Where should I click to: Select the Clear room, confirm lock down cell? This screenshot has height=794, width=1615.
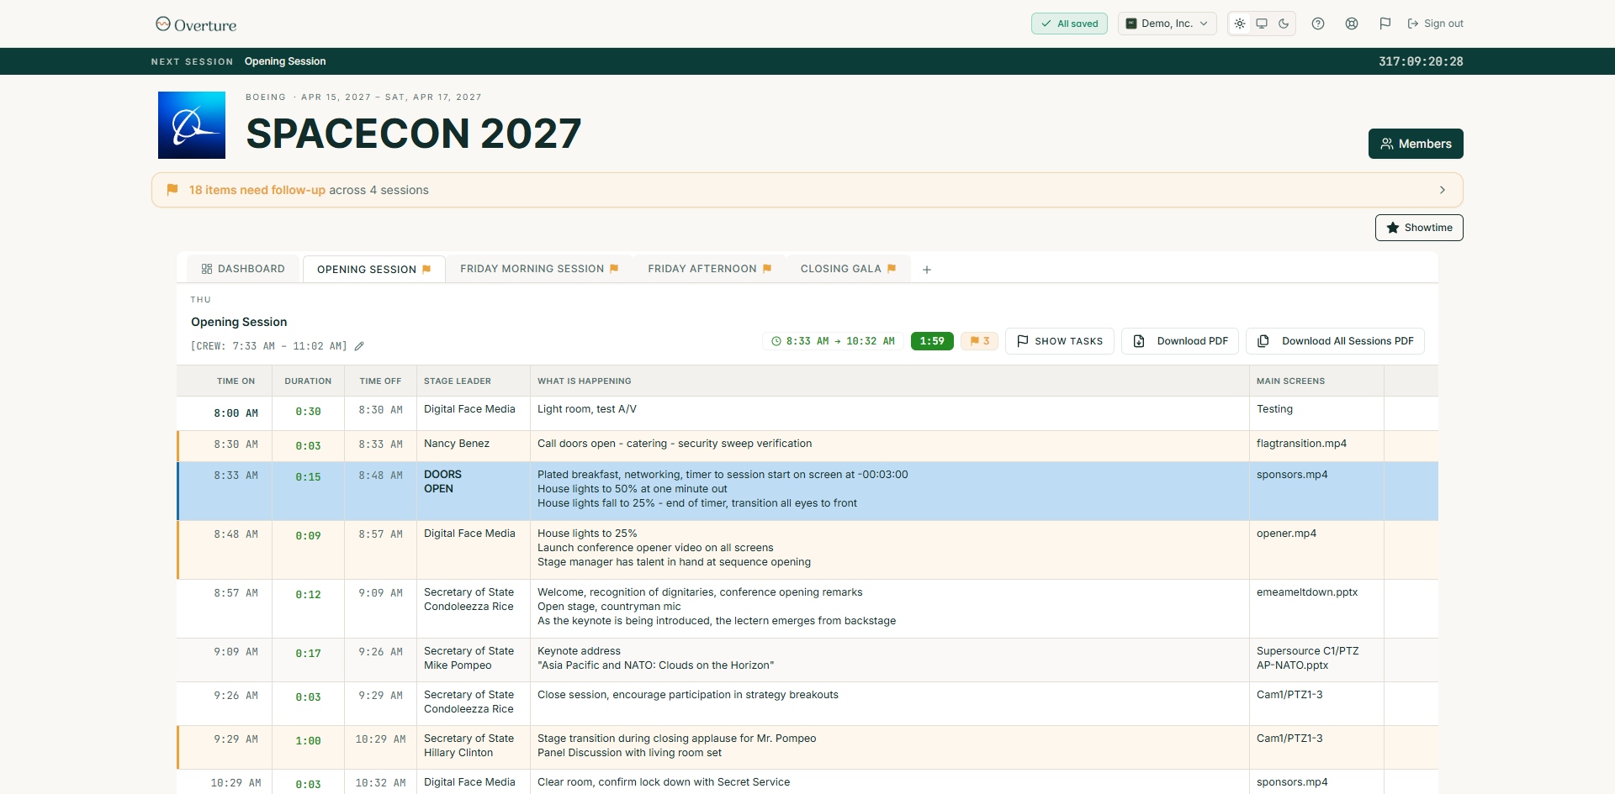(x=889, y=782)
